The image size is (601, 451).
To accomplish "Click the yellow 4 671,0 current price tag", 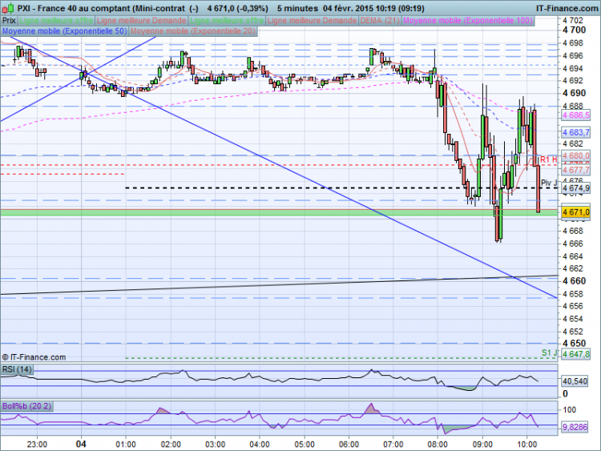I will pos(575,212).
